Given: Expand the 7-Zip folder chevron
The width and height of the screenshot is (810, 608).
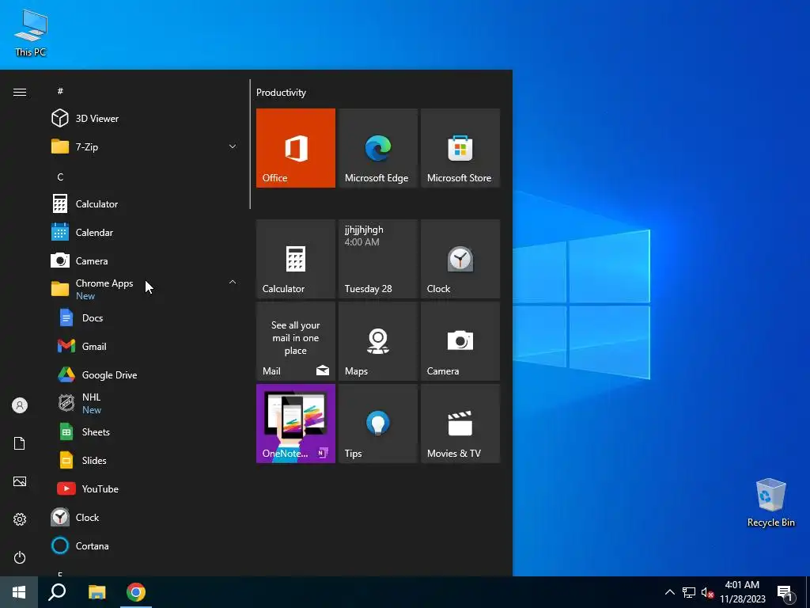Looking at the screenshot, I should (x=233, y=146).
